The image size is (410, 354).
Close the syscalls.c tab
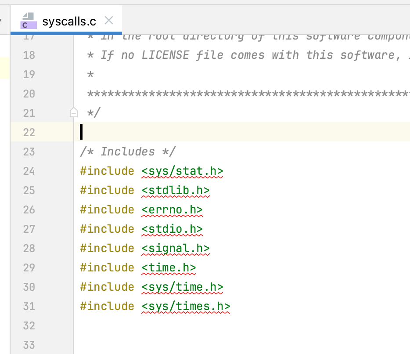click(x=109, y=21)
